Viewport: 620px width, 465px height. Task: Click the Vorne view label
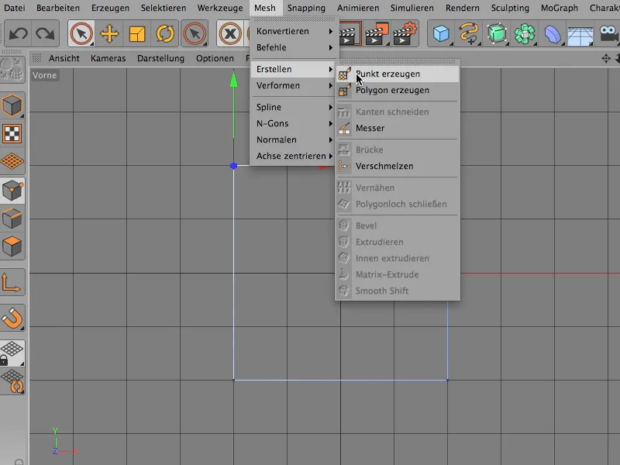coord(45,75)
